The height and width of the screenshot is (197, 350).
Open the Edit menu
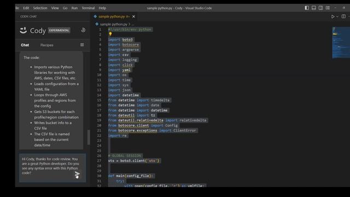[x=26, y=8]
